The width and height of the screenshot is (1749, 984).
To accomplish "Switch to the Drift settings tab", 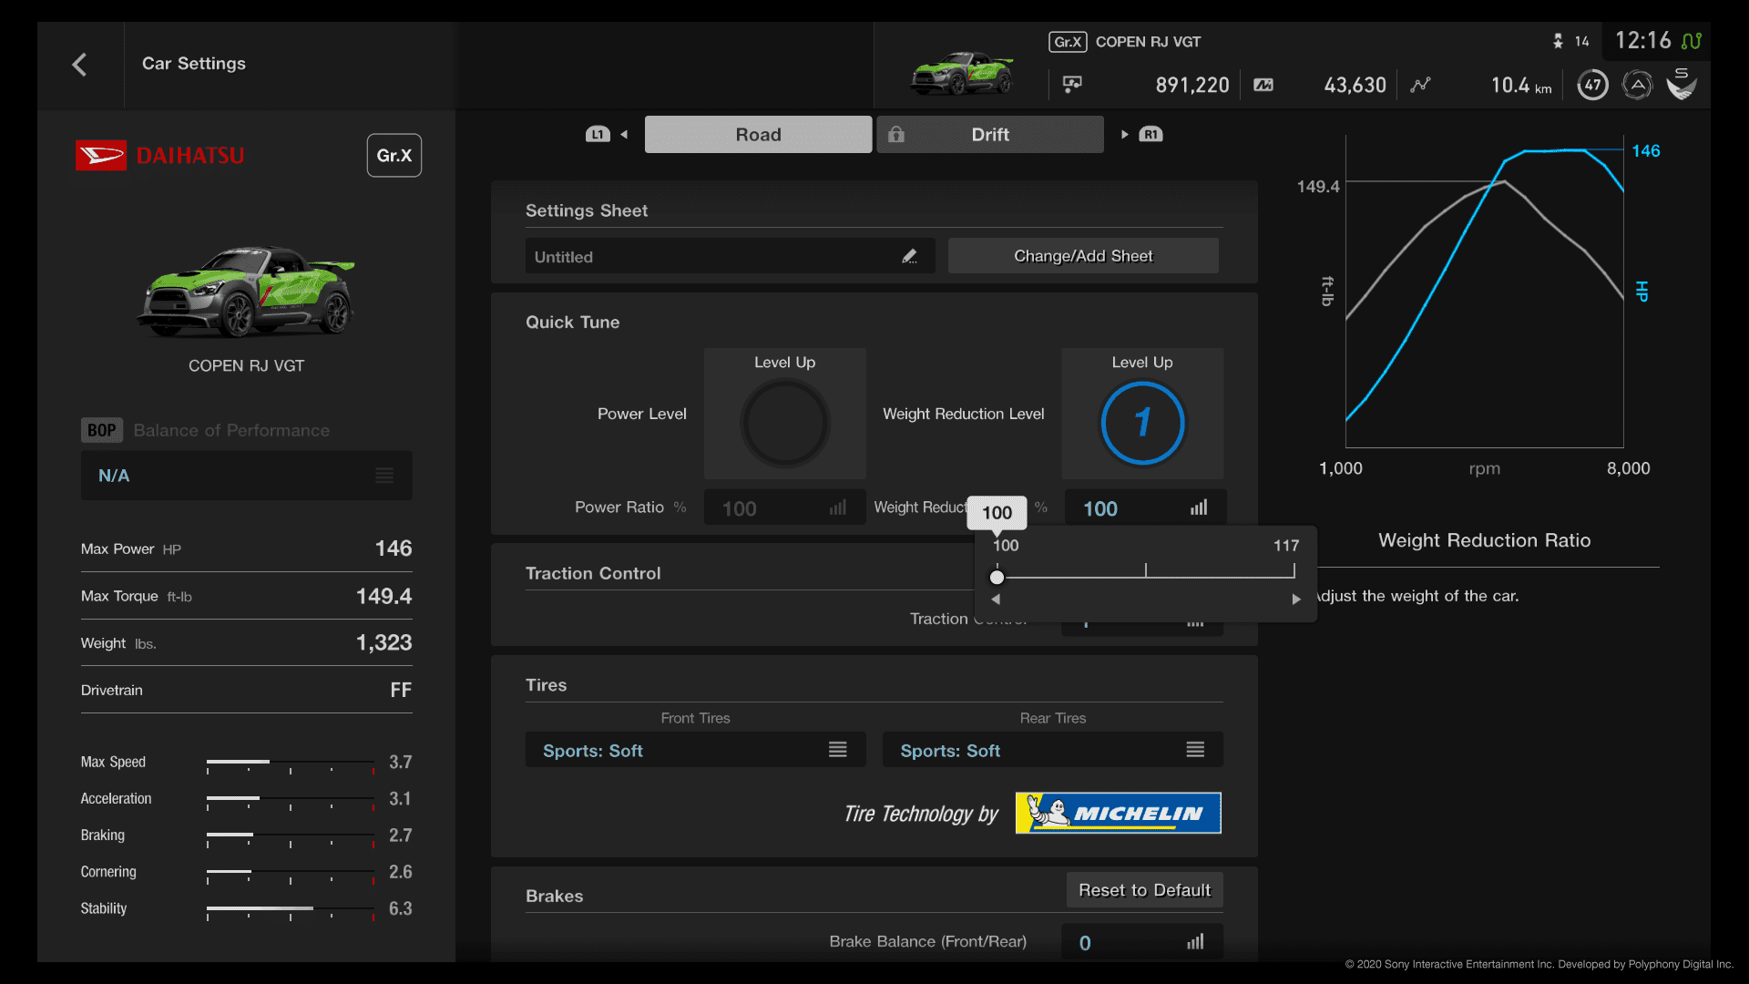I will tap(990, 135).
